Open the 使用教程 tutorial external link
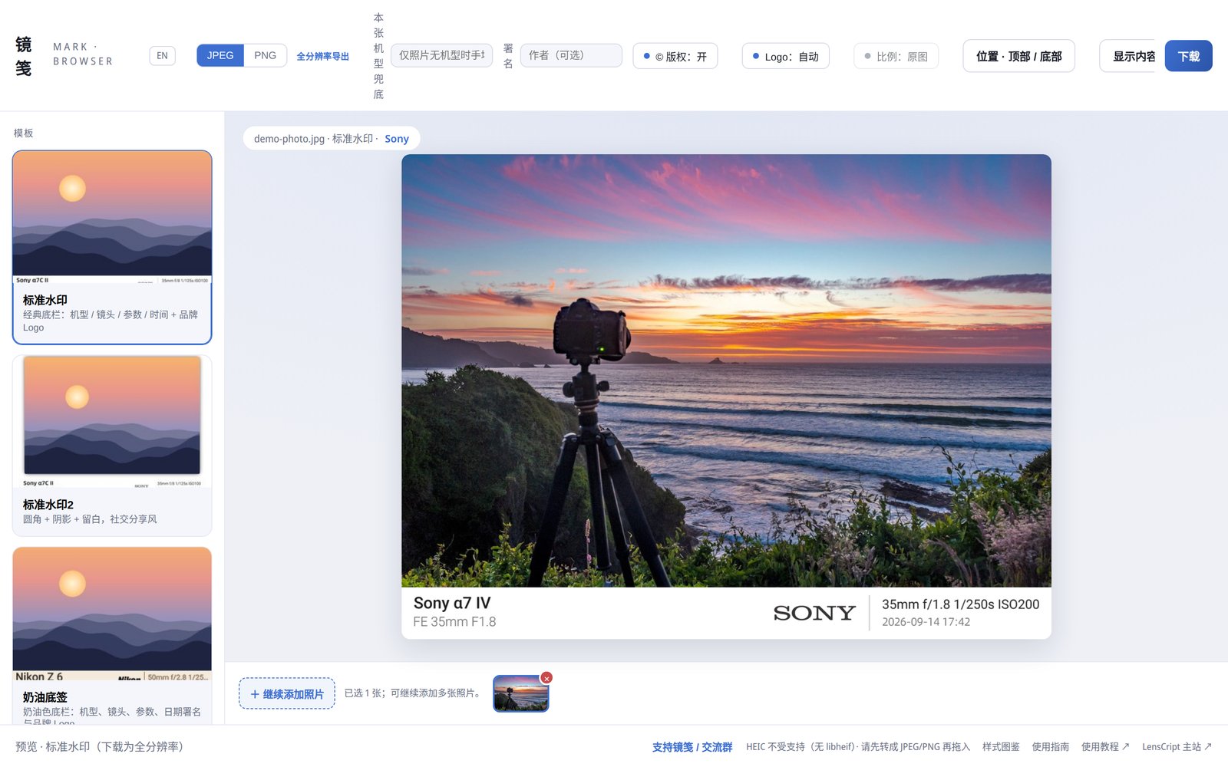Viewport: 1228px width, 767px height. (x=1105, y=747)
